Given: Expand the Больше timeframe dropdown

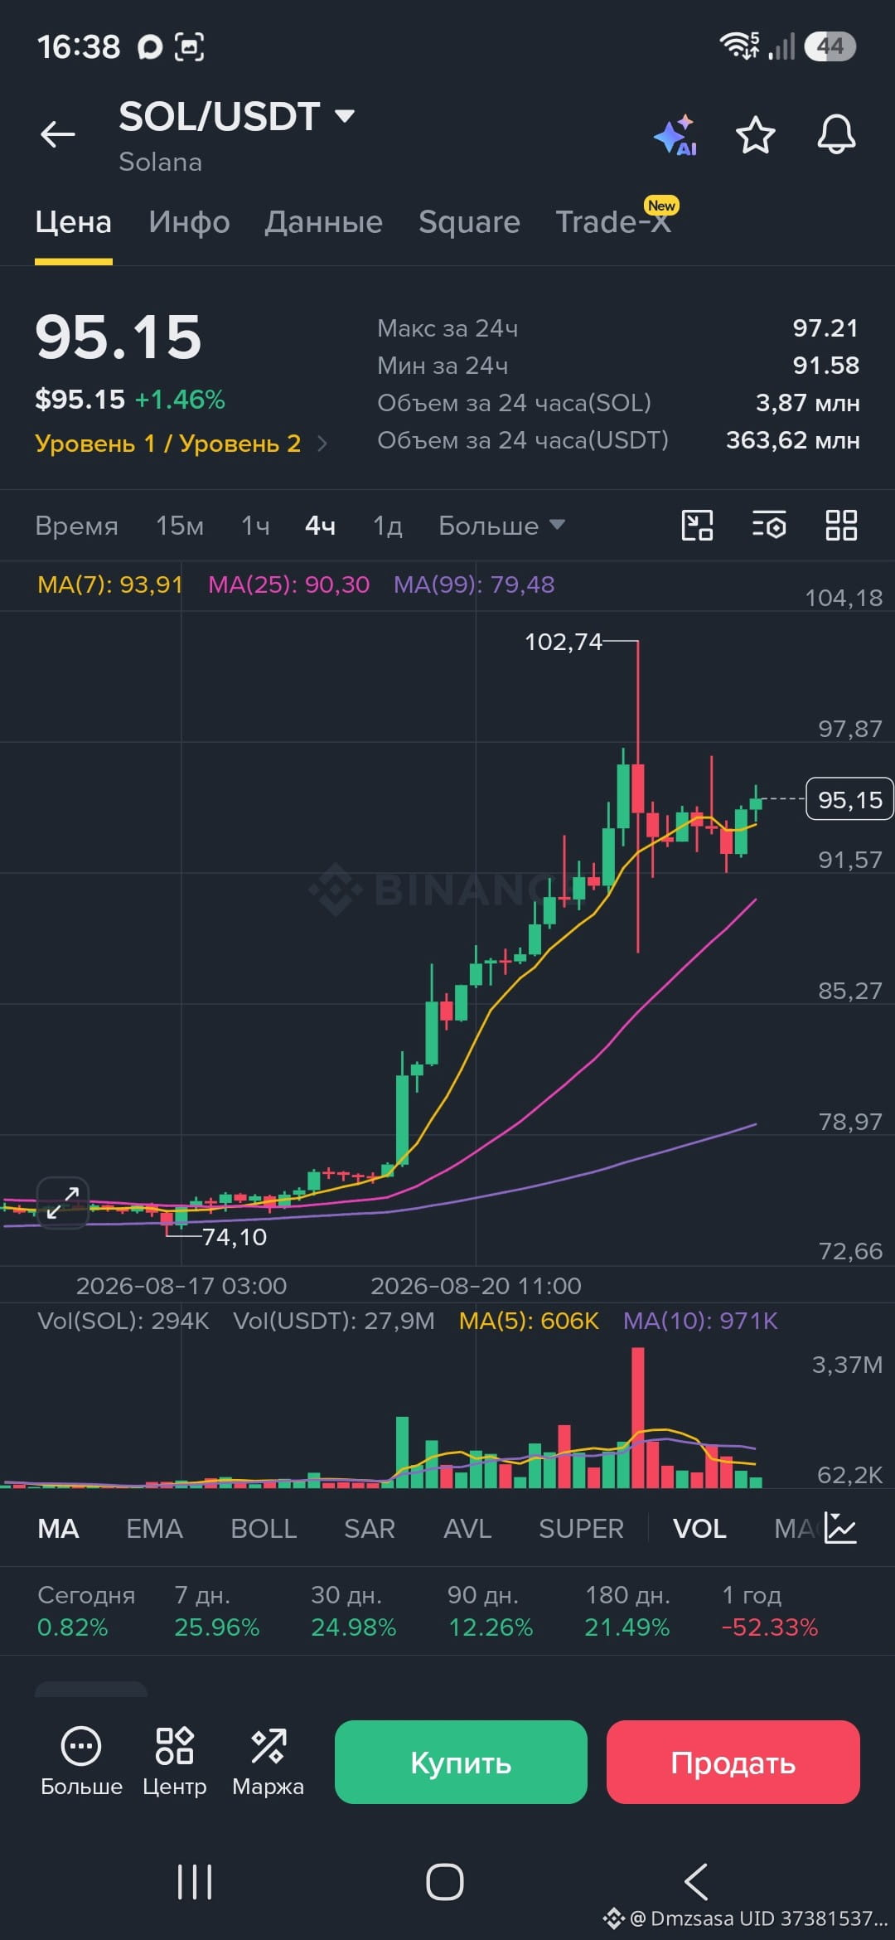Looking at the screenshot, I should (501, 526).
